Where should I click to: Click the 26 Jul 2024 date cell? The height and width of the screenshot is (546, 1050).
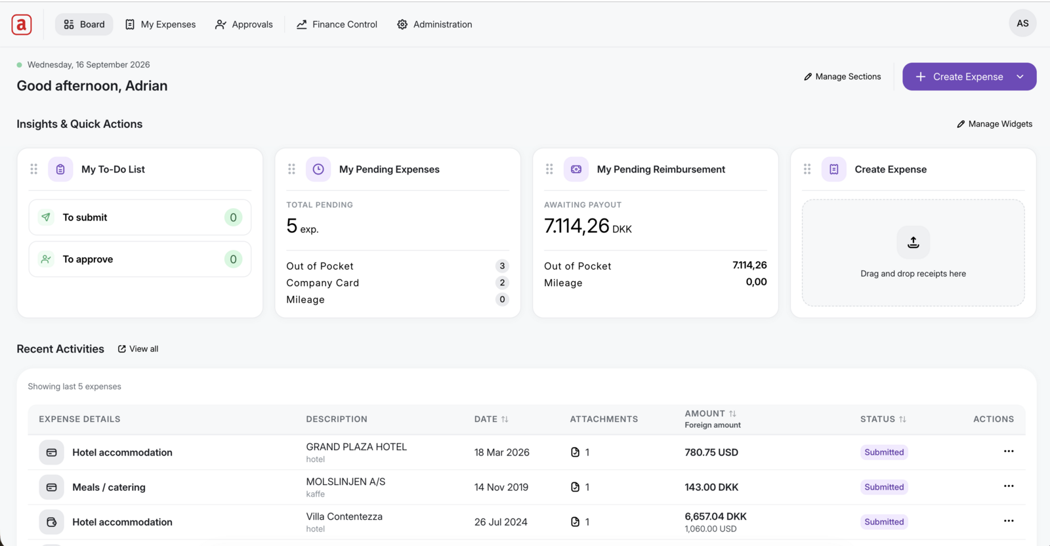click(501, 522)
